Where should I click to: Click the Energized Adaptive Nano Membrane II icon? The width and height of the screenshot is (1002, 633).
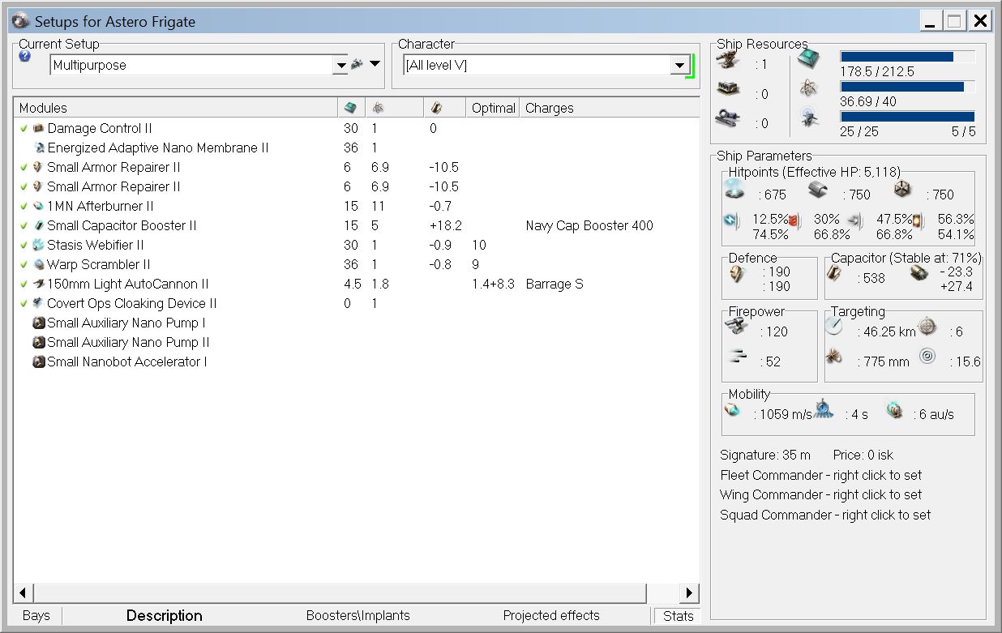tap(38, 148)
